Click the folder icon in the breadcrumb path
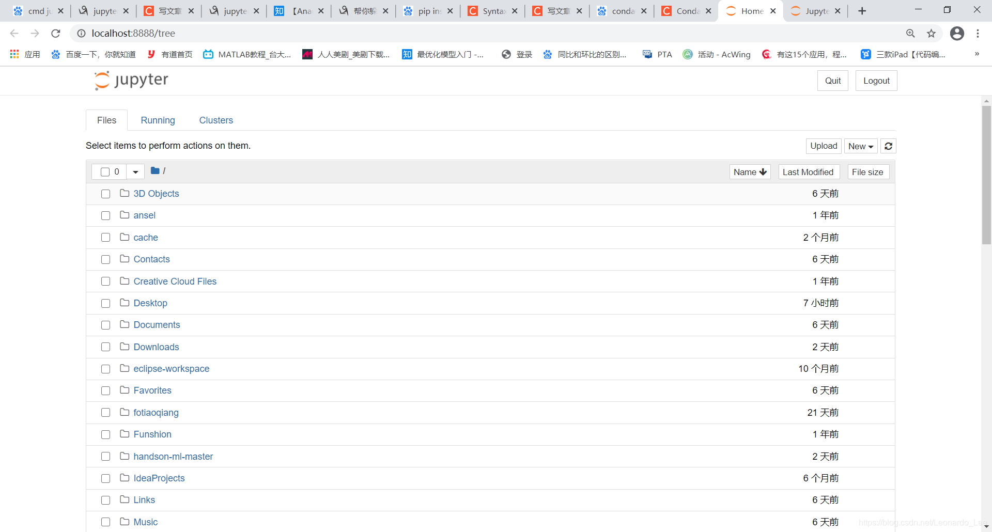This screenshot has height=532, width=992. (x=155, y=170)
